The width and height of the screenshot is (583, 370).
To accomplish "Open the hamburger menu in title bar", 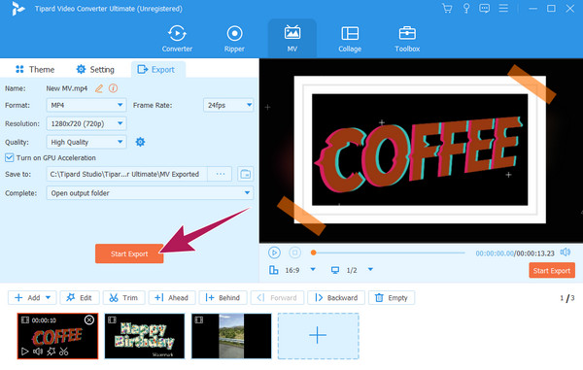I will [503, 8].
